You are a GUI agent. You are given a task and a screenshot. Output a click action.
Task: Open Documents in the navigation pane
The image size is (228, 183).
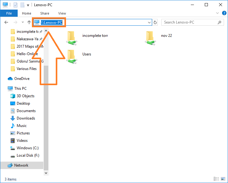(x=26, y=111)
